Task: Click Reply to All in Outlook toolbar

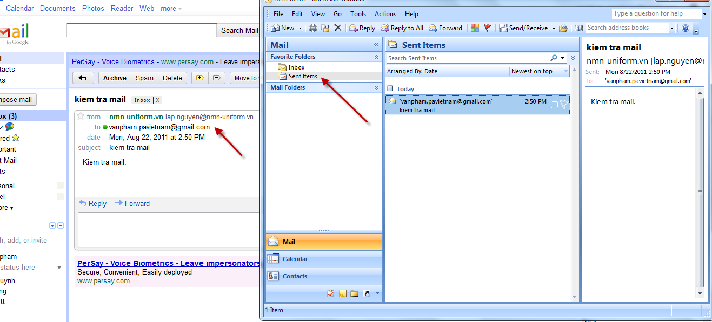Action: coord(402,28)
